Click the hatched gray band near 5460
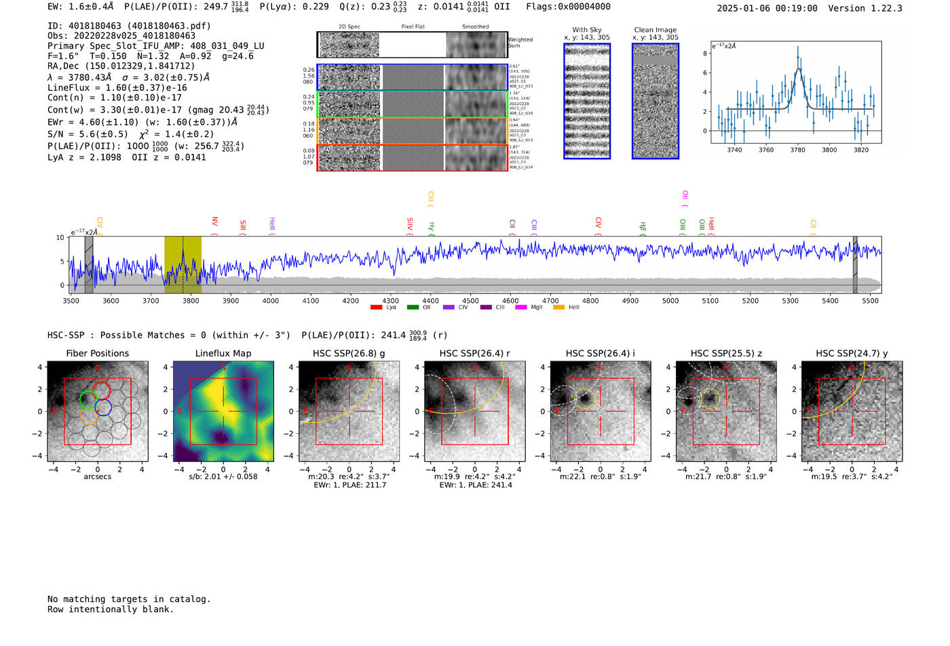This screenshot has width=950, height=646. pyautogui.click(x=855, y=264)
